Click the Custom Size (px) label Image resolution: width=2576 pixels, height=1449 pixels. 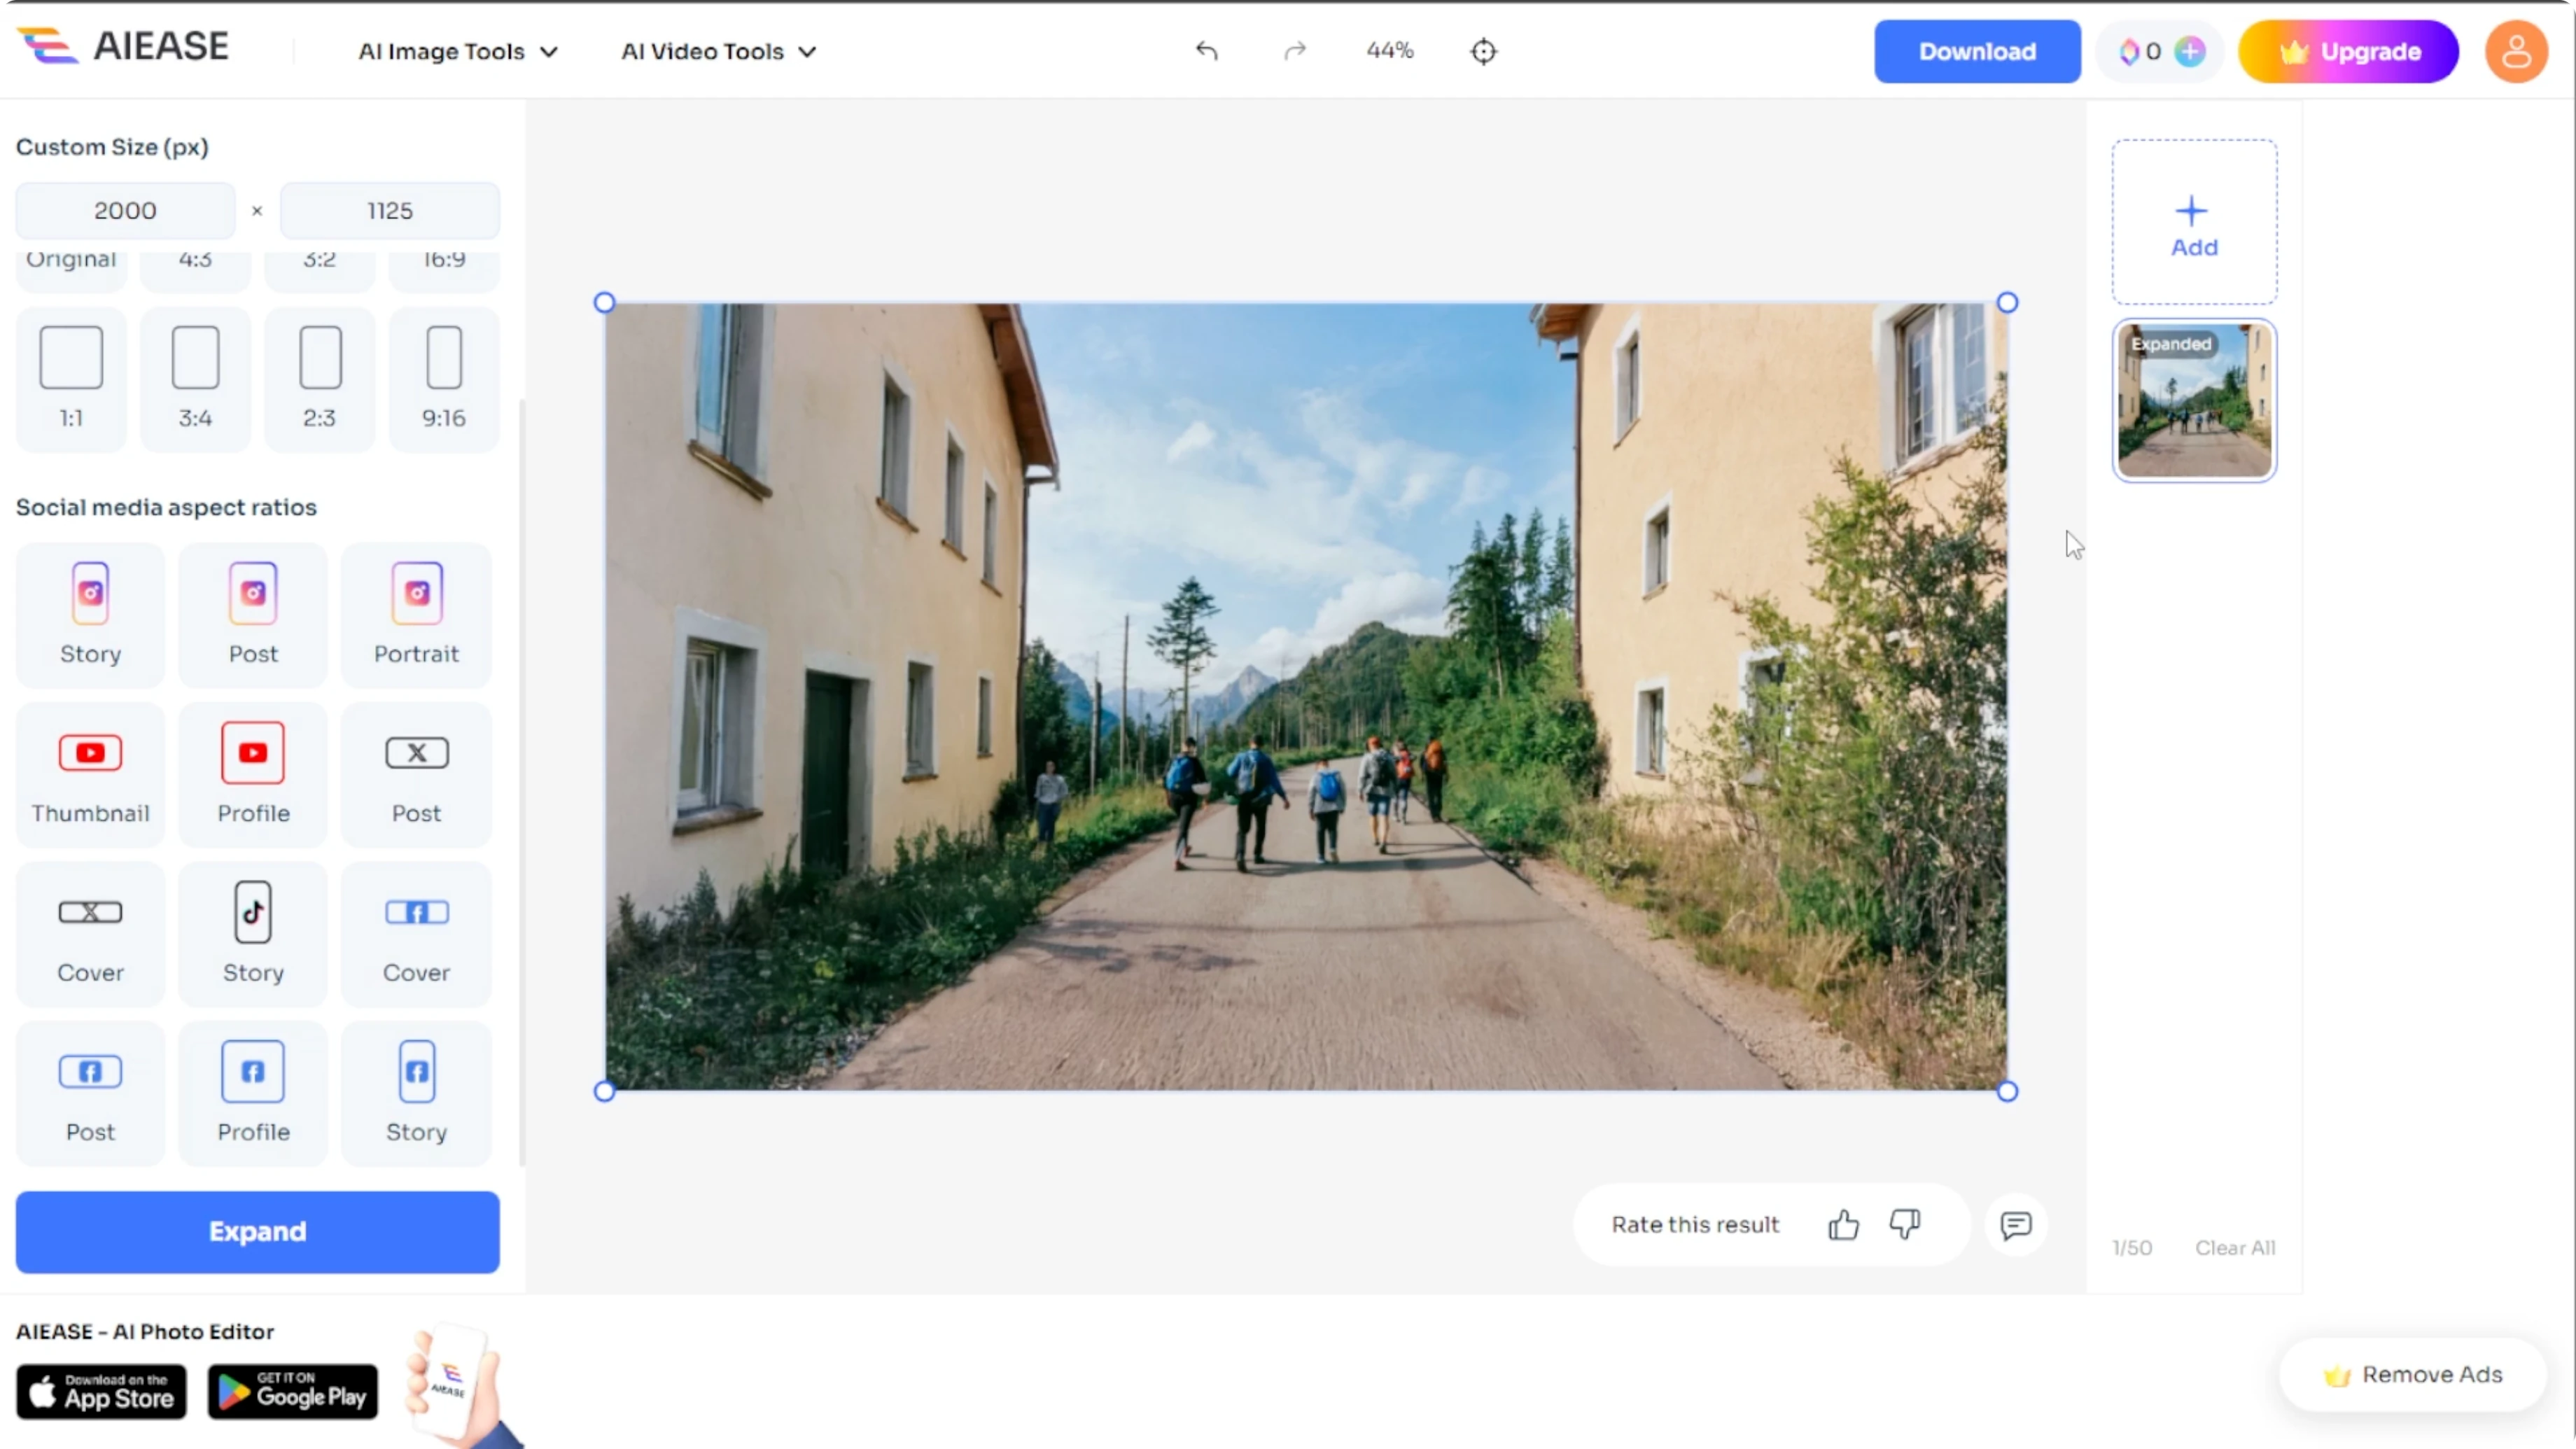(112, 147)
